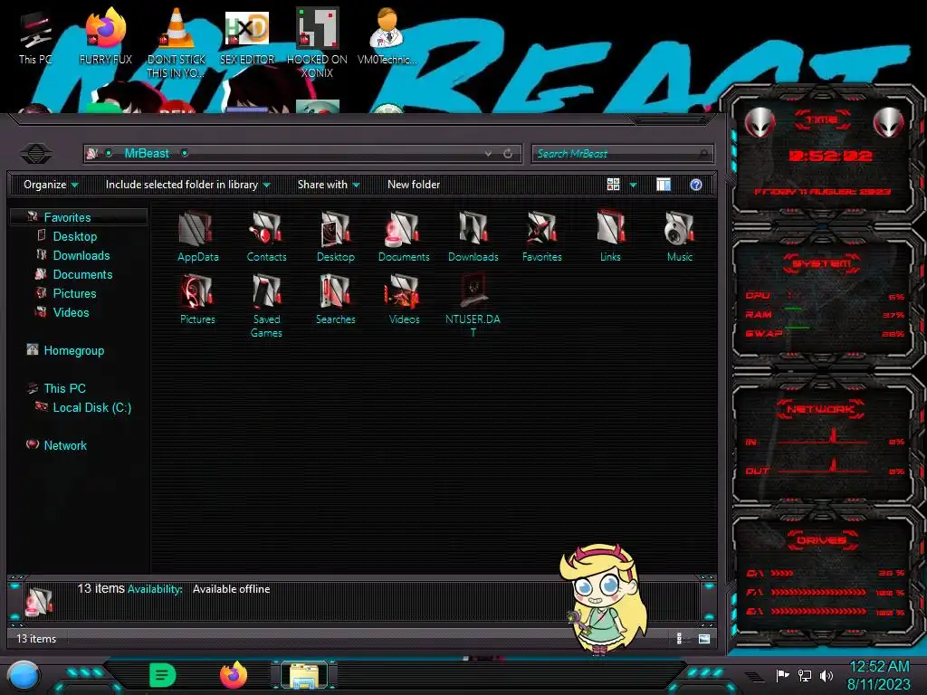The height and width of the screenshot is (695, 927).
Task: Expand the view options dropdown arrow
Action: click(x=633, y=185)
